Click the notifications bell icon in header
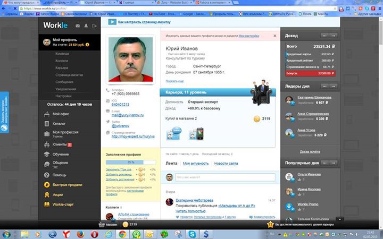 tap(86, 25)
